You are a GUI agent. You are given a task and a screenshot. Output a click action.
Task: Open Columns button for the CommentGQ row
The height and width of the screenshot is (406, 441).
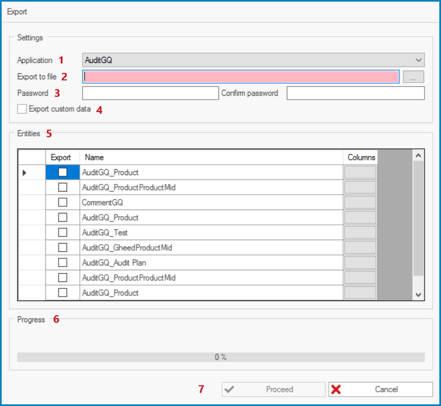[360, 202]
